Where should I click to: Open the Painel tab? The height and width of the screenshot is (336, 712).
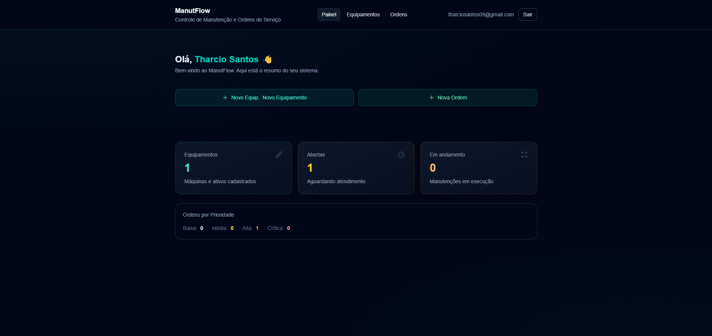tap(329, 14)
